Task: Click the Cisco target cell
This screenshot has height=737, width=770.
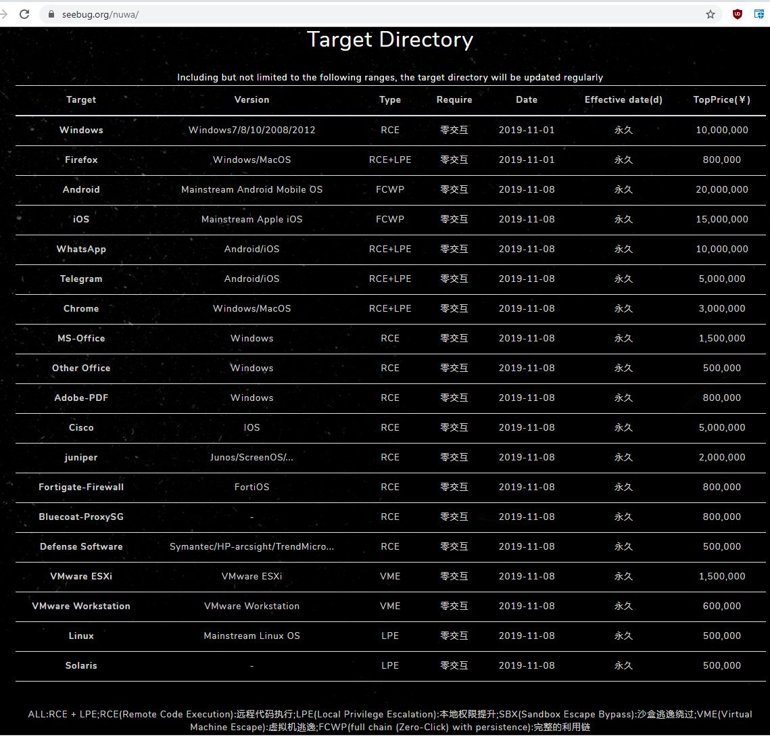Action: pos(81,428)
